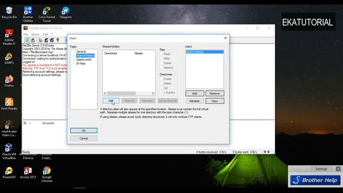The image size is (343, 193).
Task: Select the General page in tree
Action: click(81, 51)
